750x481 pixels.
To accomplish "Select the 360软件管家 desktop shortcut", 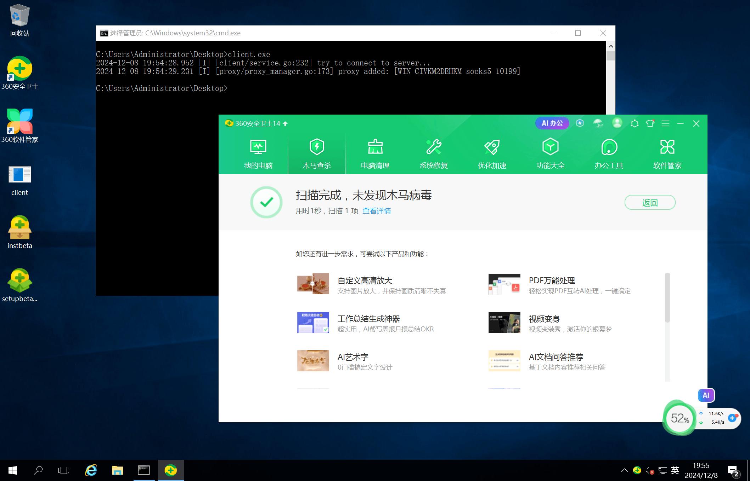I will pos(19,126).
